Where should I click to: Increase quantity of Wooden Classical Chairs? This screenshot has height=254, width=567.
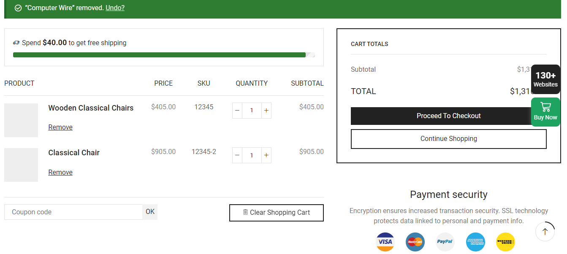(266, 110)
